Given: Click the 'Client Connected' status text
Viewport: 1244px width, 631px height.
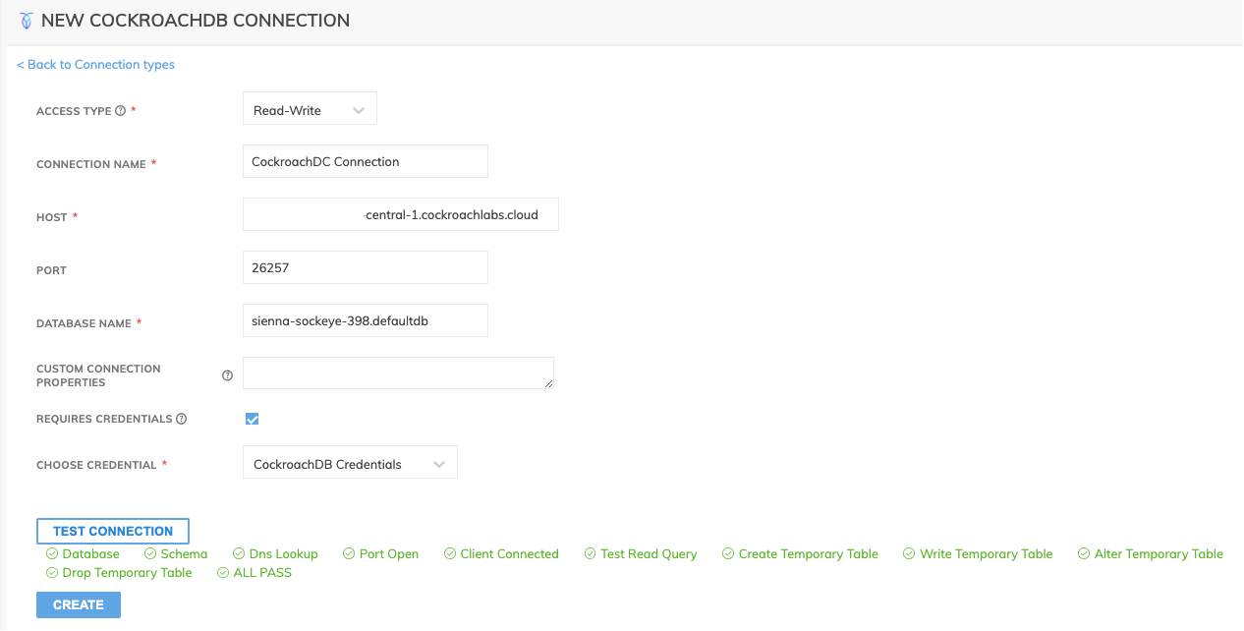Looking at the screenshot, I should (x=509, y=554).
